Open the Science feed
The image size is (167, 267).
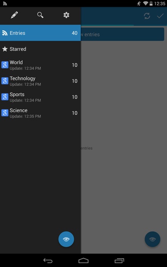(40, 113)
